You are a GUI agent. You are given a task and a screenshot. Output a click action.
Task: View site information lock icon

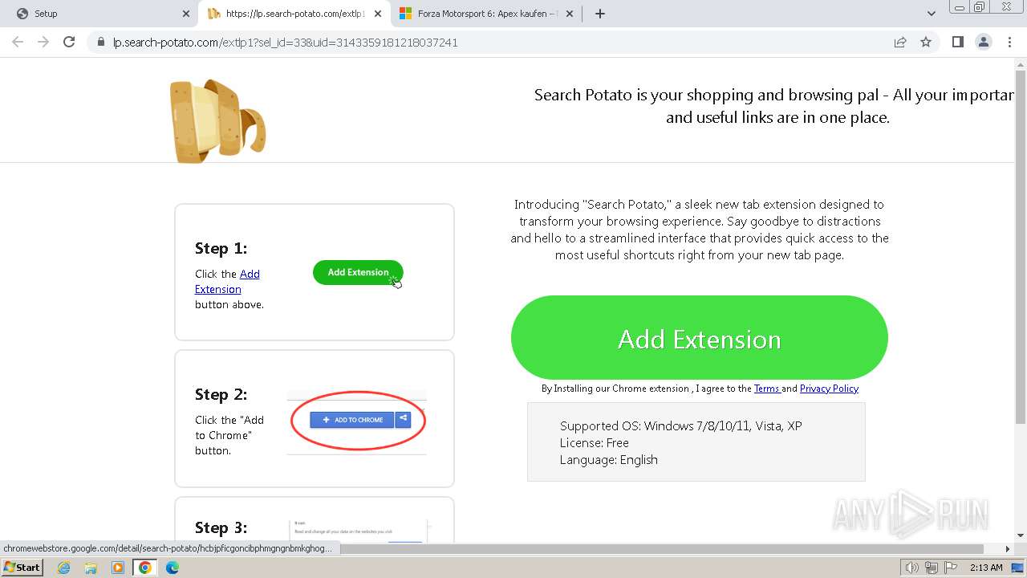click(101, 42)
